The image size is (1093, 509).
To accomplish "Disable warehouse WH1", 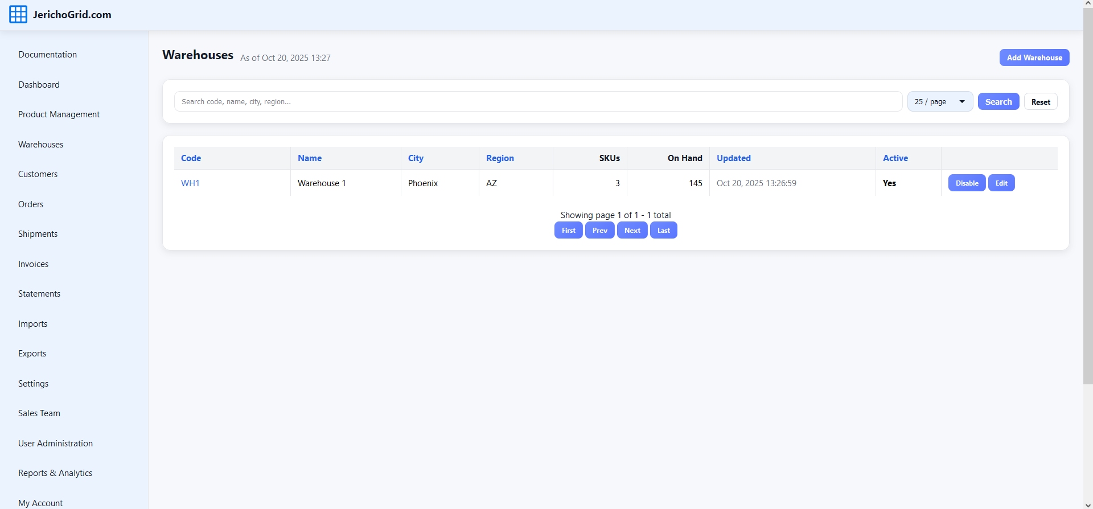I will tap(966, 183).
